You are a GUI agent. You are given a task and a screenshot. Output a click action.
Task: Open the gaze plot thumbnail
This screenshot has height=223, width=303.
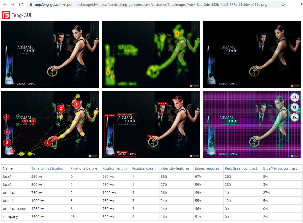click(x=50, y=124)
